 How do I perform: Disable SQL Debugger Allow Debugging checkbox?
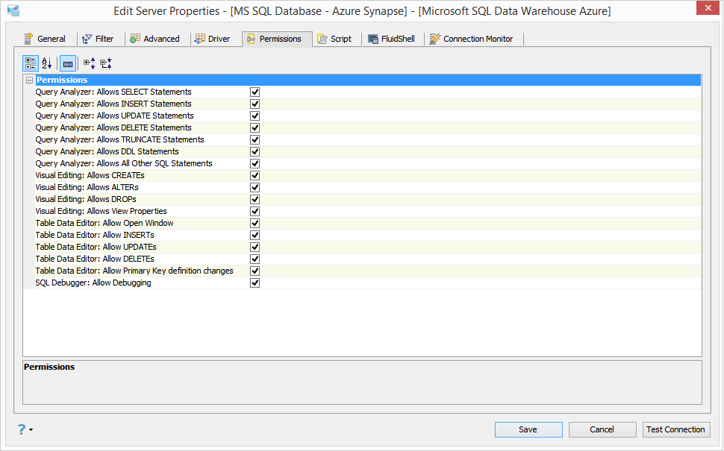pos(255,283)
